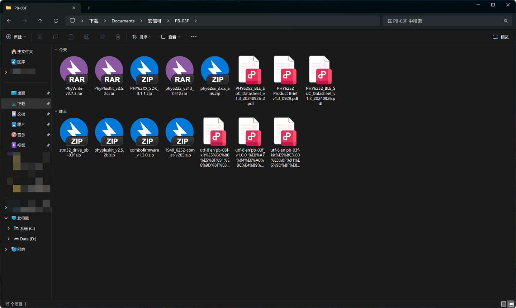Go up one folder level
The height and width of the screenshot is (308, 516).
click(x=40, y=21)
